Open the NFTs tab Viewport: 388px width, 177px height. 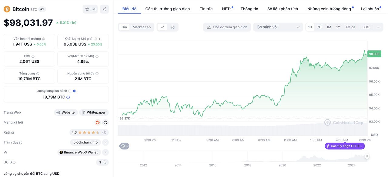(x=227, y=9)
